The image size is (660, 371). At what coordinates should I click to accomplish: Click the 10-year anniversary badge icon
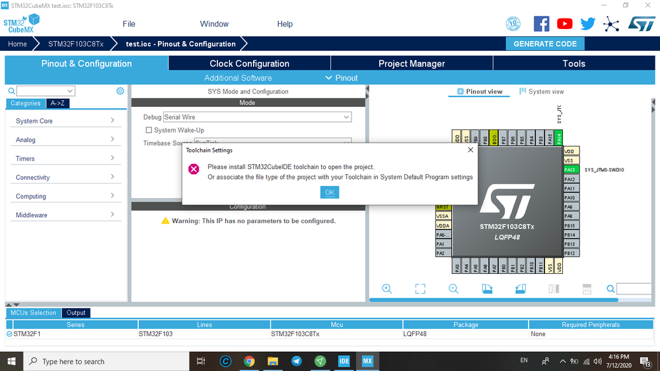[x=513, y=24]
